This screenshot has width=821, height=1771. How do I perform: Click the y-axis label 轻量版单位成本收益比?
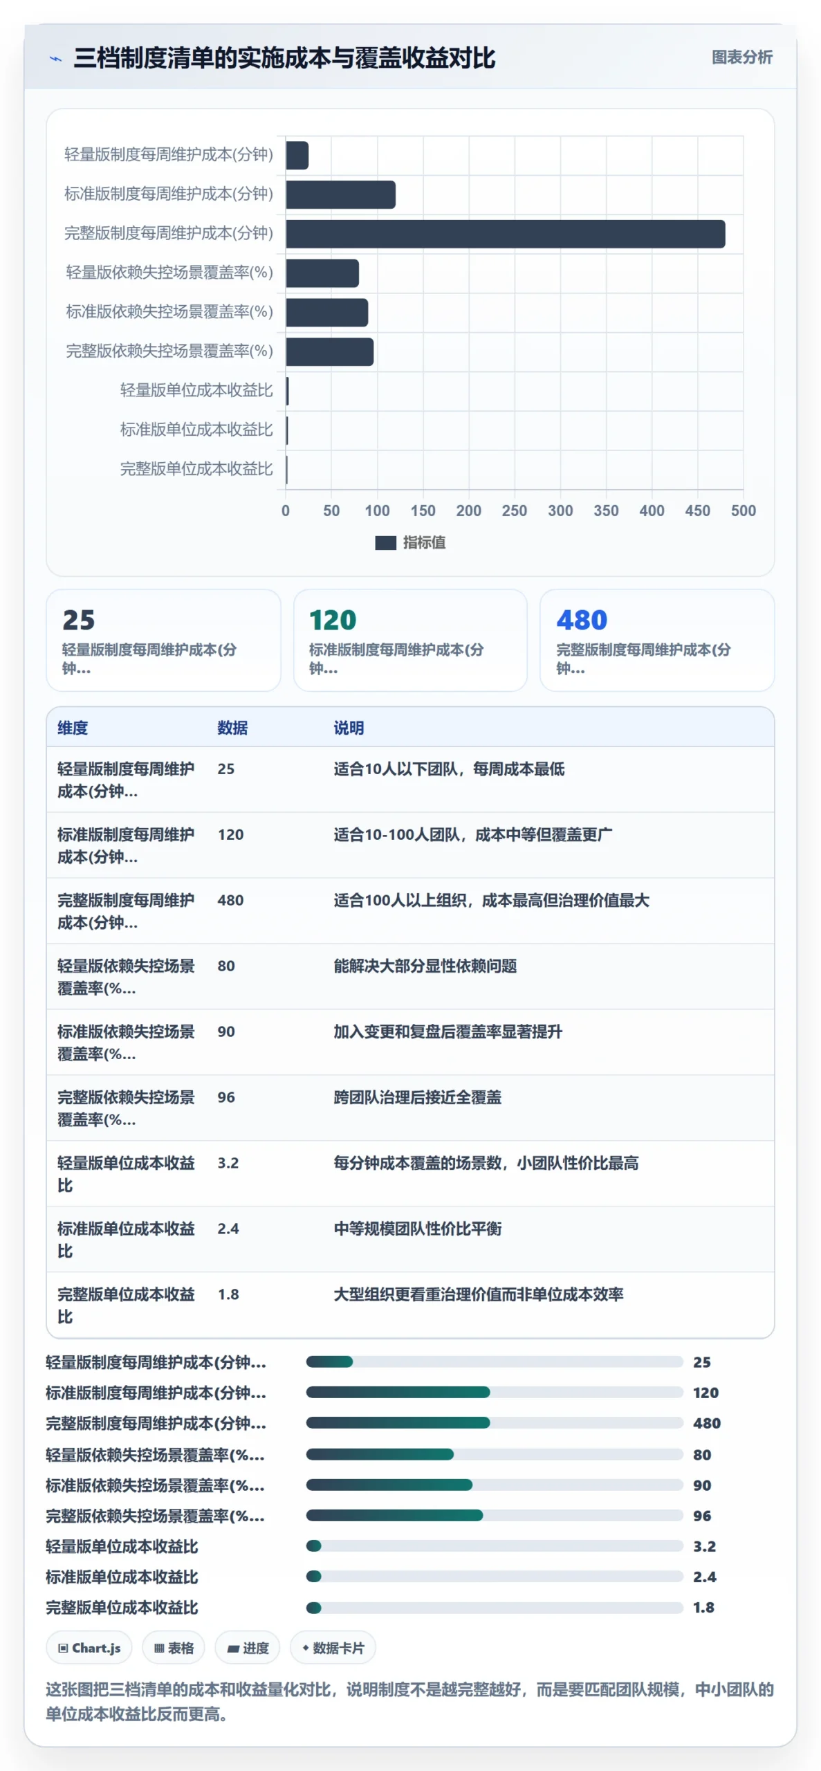click(196, 390)
